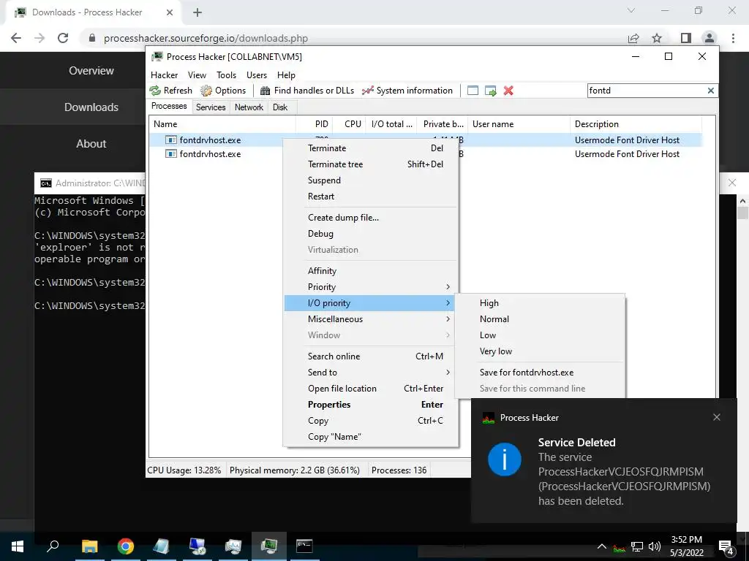Viewport: 749px width, 561px height.
Task: Click the Refresh toolbar button
Action: 171,91
